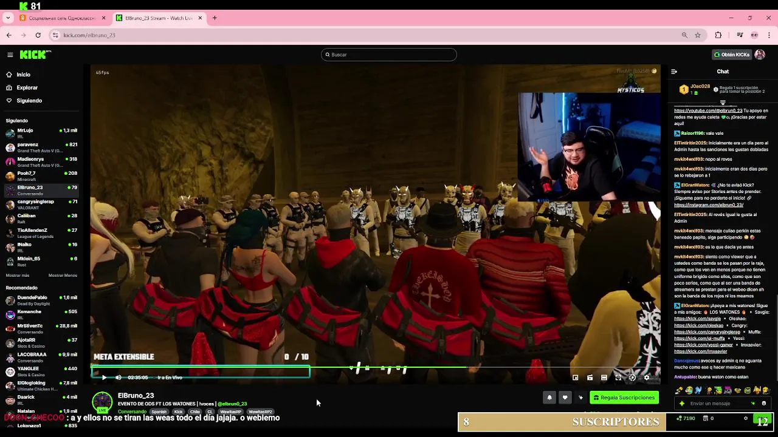The height and width of the screenshot is (437, 778).
Task: Open paravenz channel in sidebar
Action: (x=41, y=147)
